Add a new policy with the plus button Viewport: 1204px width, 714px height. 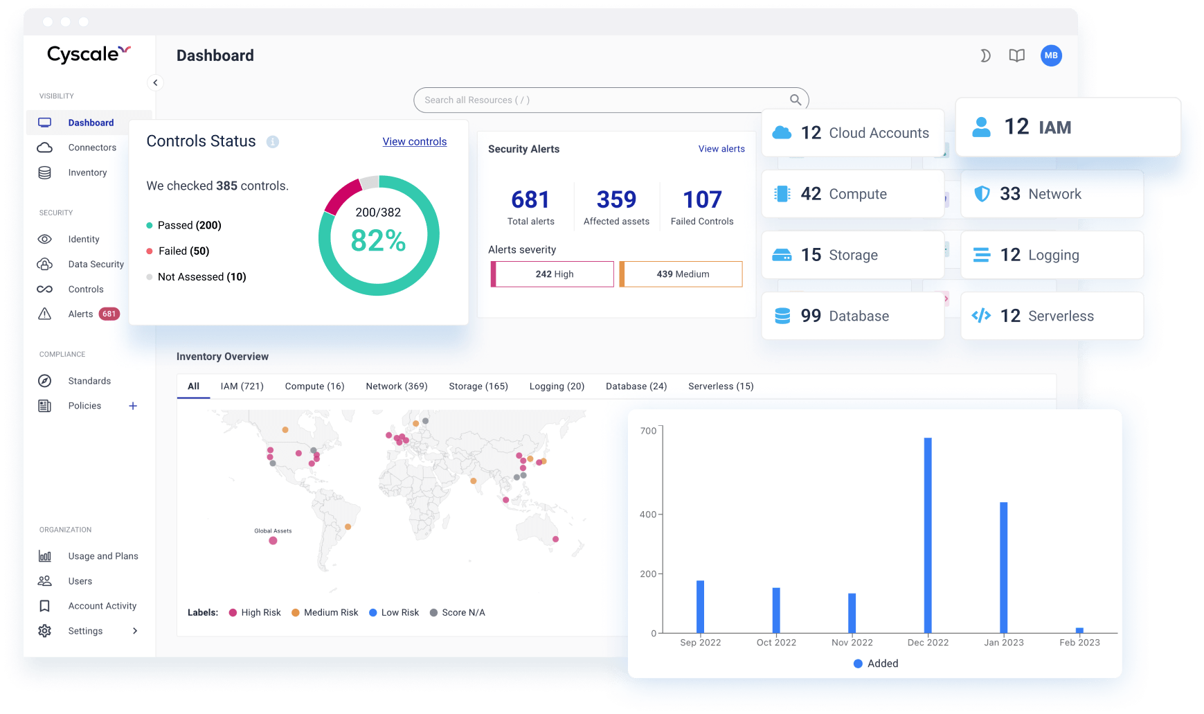(x=133, y=405)
